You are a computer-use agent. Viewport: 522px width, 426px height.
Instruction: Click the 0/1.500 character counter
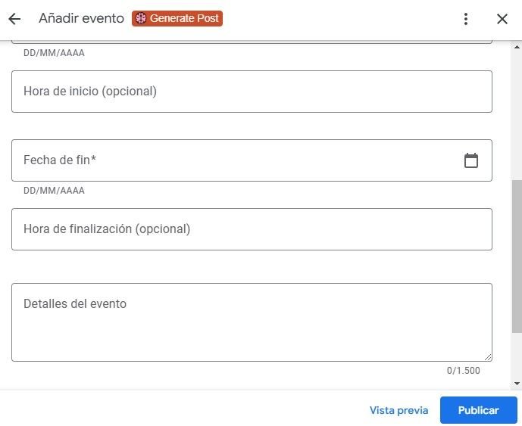coord(463,371)
